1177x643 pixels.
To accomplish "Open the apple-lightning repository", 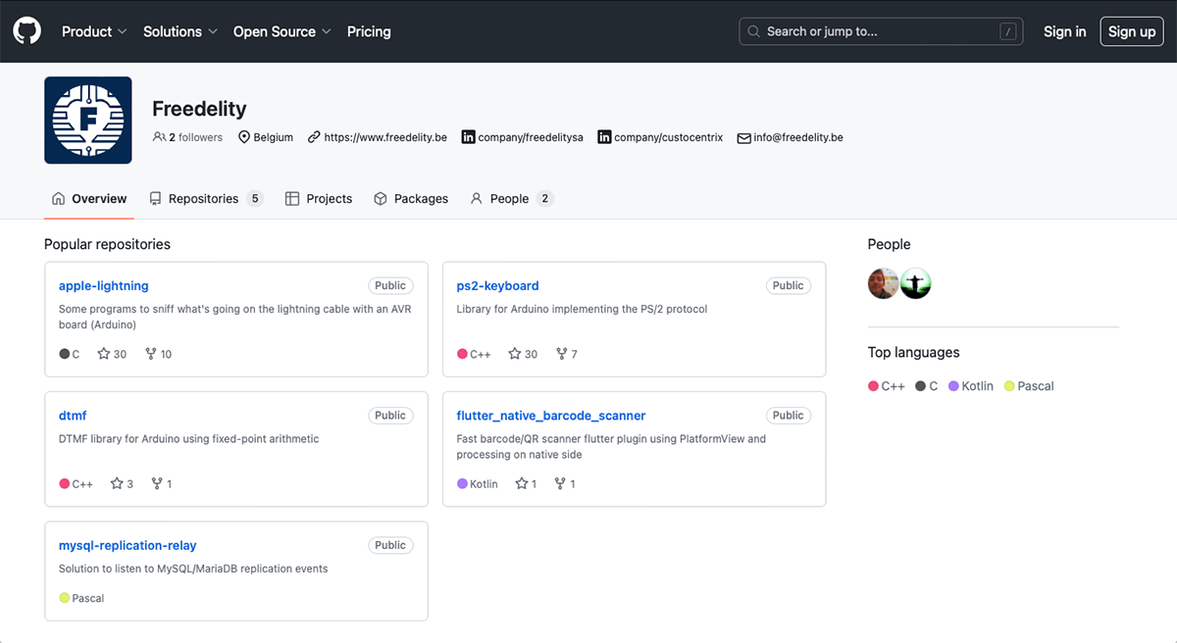I will [103, 286].
